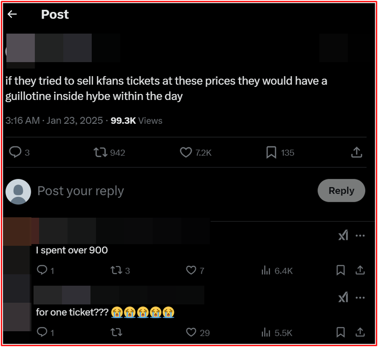Go back using the arrow icon

click(x=12, y=15)
